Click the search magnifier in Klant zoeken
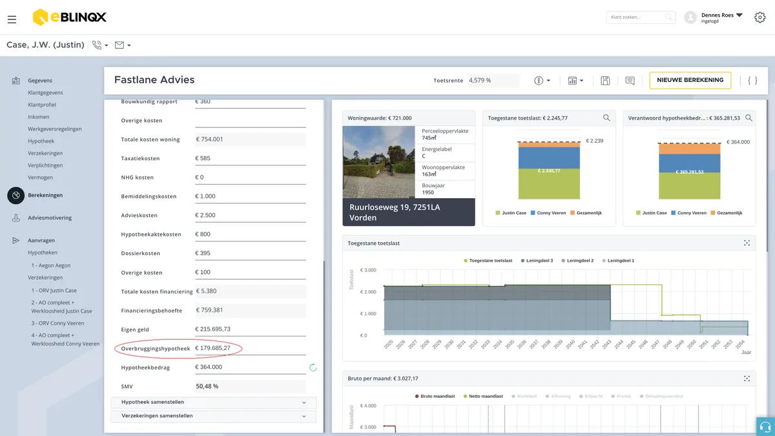Image resolution: width=775 pixels, height=436 pixels. [669, 17]
